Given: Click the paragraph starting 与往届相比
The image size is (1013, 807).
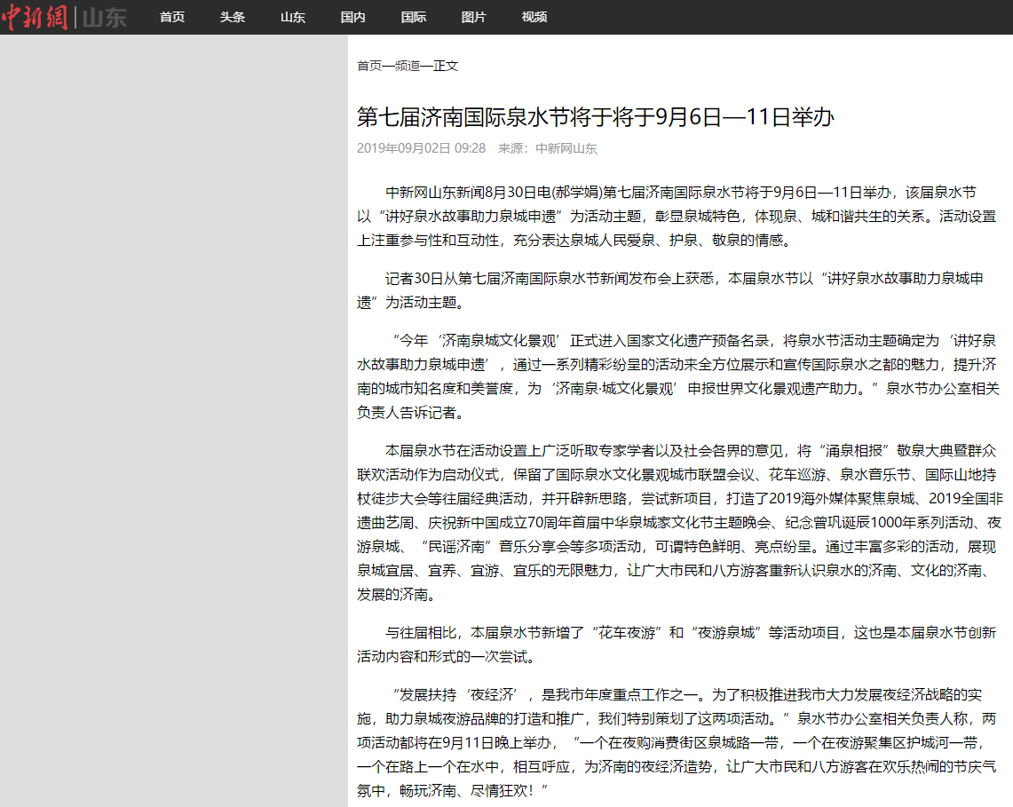Looking at the screenshot, I should point(677,645).
